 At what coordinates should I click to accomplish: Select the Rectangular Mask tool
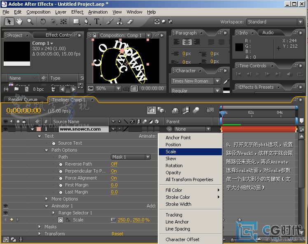click(77, 21)
